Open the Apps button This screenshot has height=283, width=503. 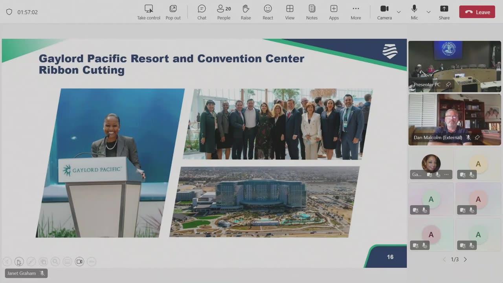(x=334, y=12)
